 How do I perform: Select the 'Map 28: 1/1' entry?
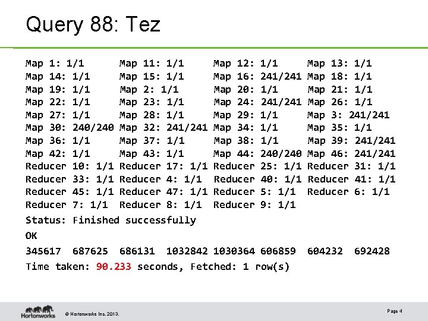[152, 115]
